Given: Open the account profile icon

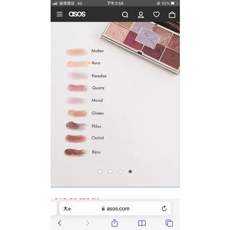Looking at the screenshot, I should [141, 15].
